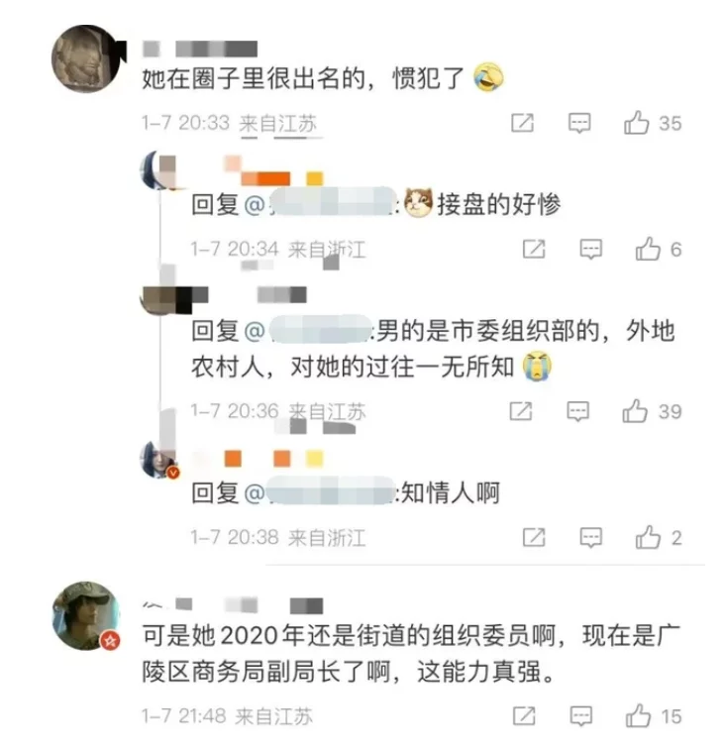The image size is (725, 754).
Task: Like the 知情人啊 reply
Action: pos(648,537)
